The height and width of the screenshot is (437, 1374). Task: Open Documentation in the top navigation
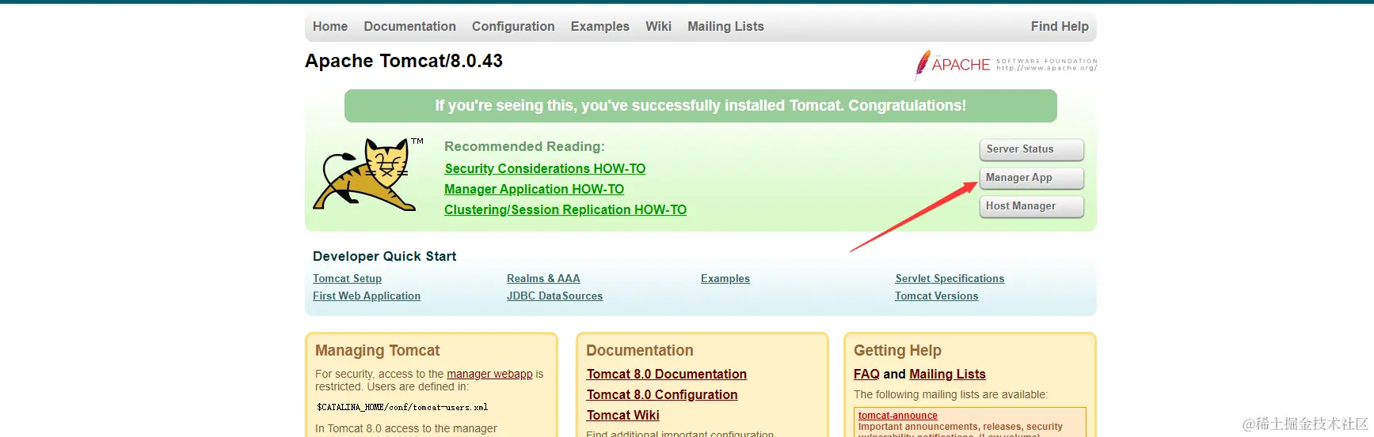point(409,26)
